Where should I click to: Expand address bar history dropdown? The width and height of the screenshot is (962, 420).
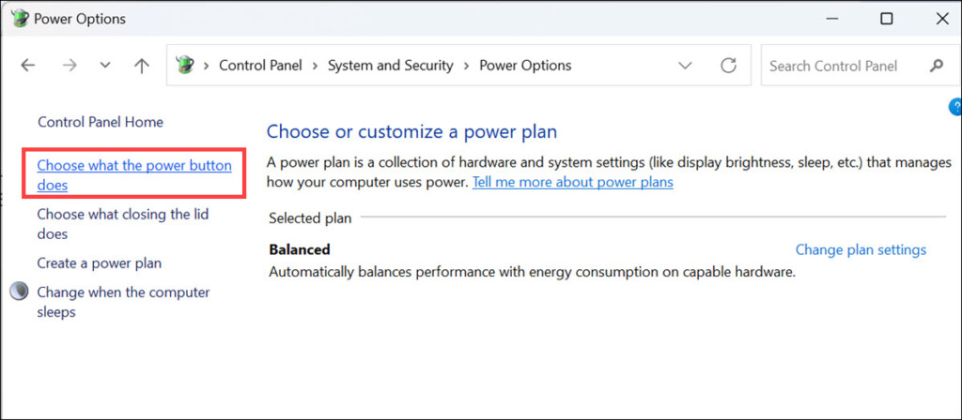point(687,66)
